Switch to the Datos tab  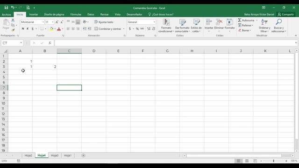click(x=91, y=14)
